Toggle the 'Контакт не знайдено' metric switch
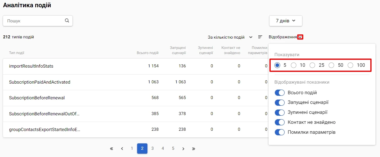This screenshot has width=380, height=157. point(280,122)
